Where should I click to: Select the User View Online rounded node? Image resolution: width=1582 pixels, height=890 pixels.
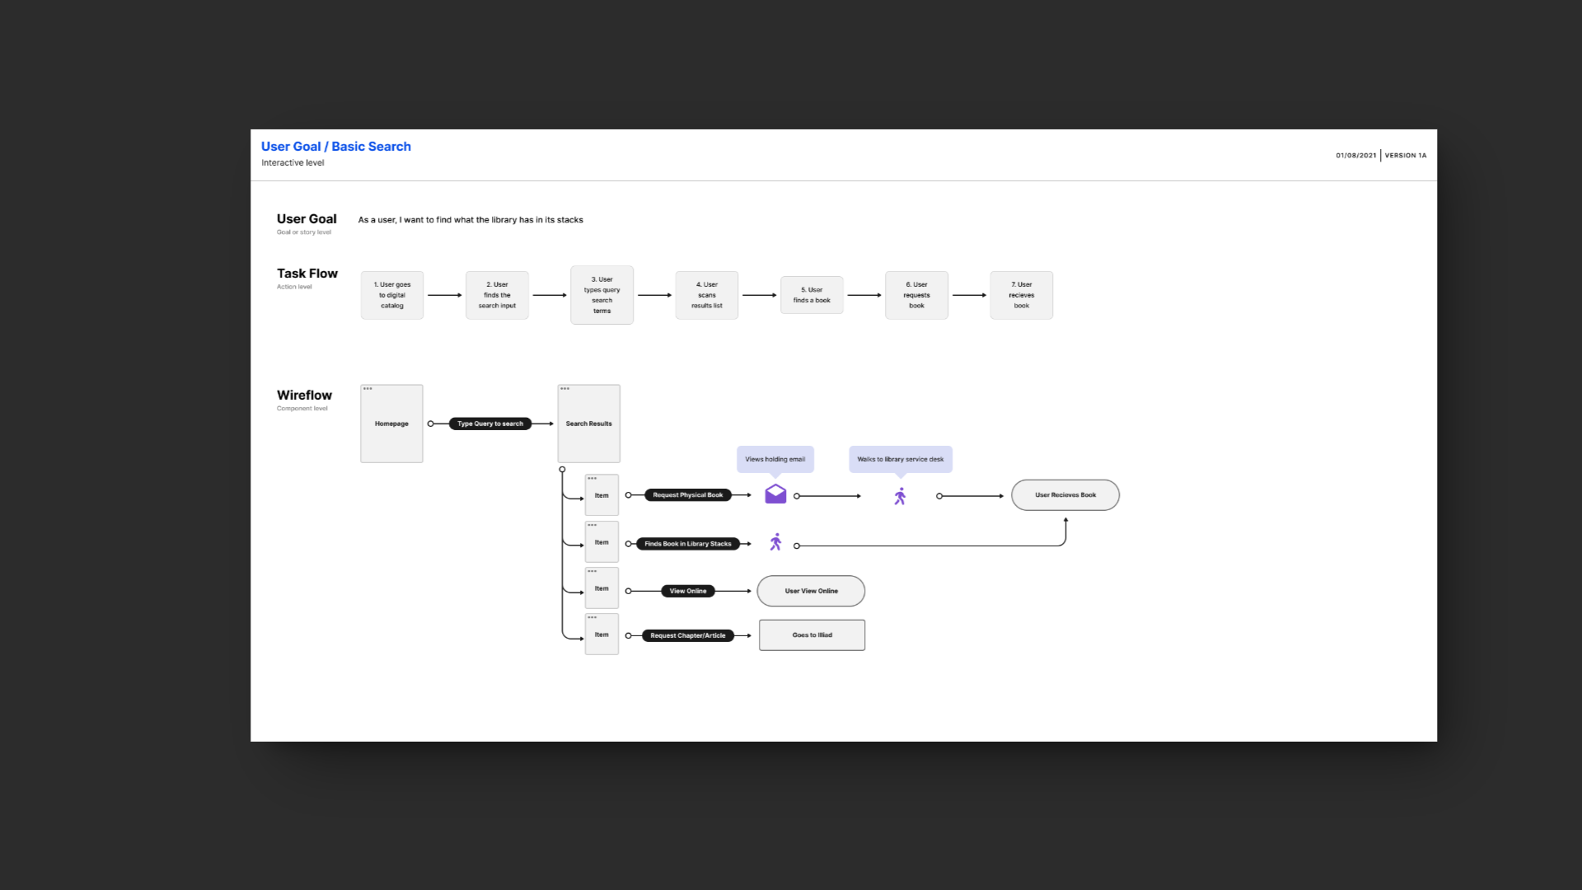811,591
